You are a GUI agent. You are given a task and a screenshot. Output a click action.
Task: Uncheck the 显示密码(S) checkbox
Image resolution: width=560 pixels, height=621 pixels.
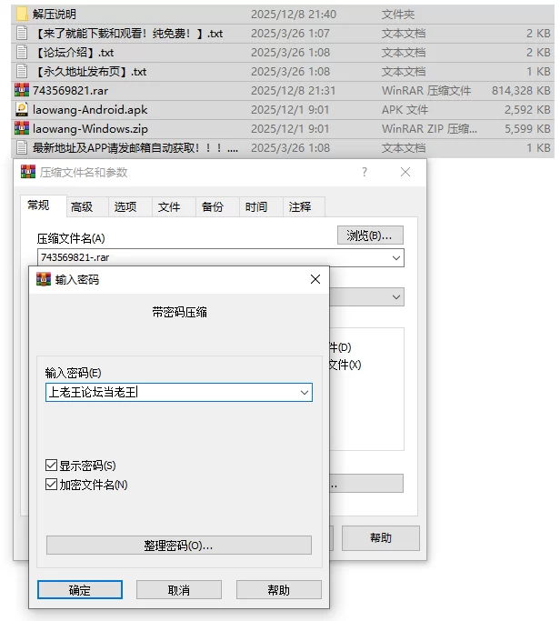click(x=51, y=465)
